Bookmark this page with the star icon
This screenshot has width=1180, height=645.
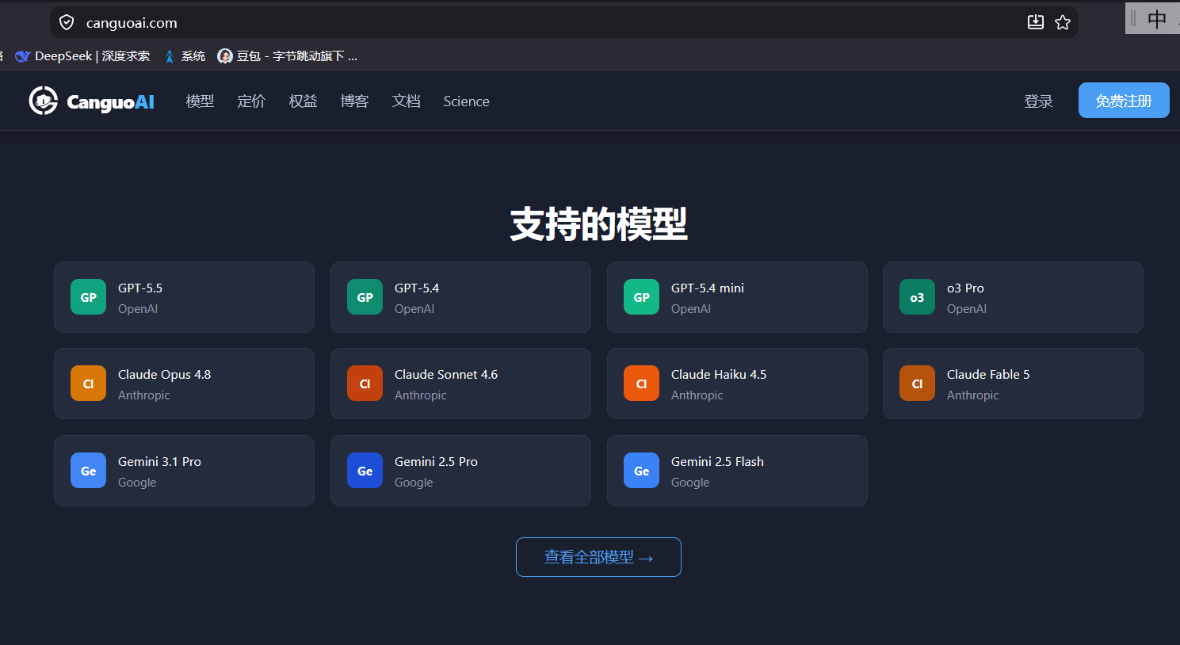[x=1063, y=22]
